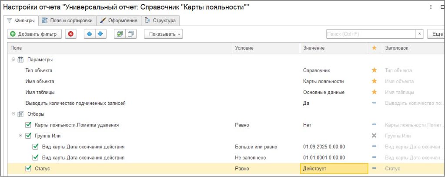This screenshot has width=445, height=177.
Task: Click the red delete filter icon
Action: tap(70, 34)
